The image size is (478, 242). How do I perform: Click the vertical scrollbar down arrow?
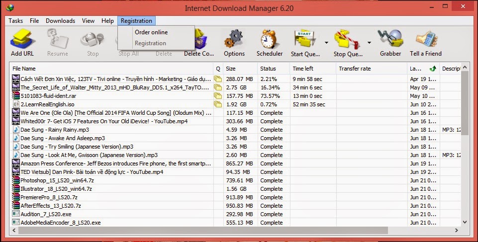pyautogui.click(x=465, y=222)
